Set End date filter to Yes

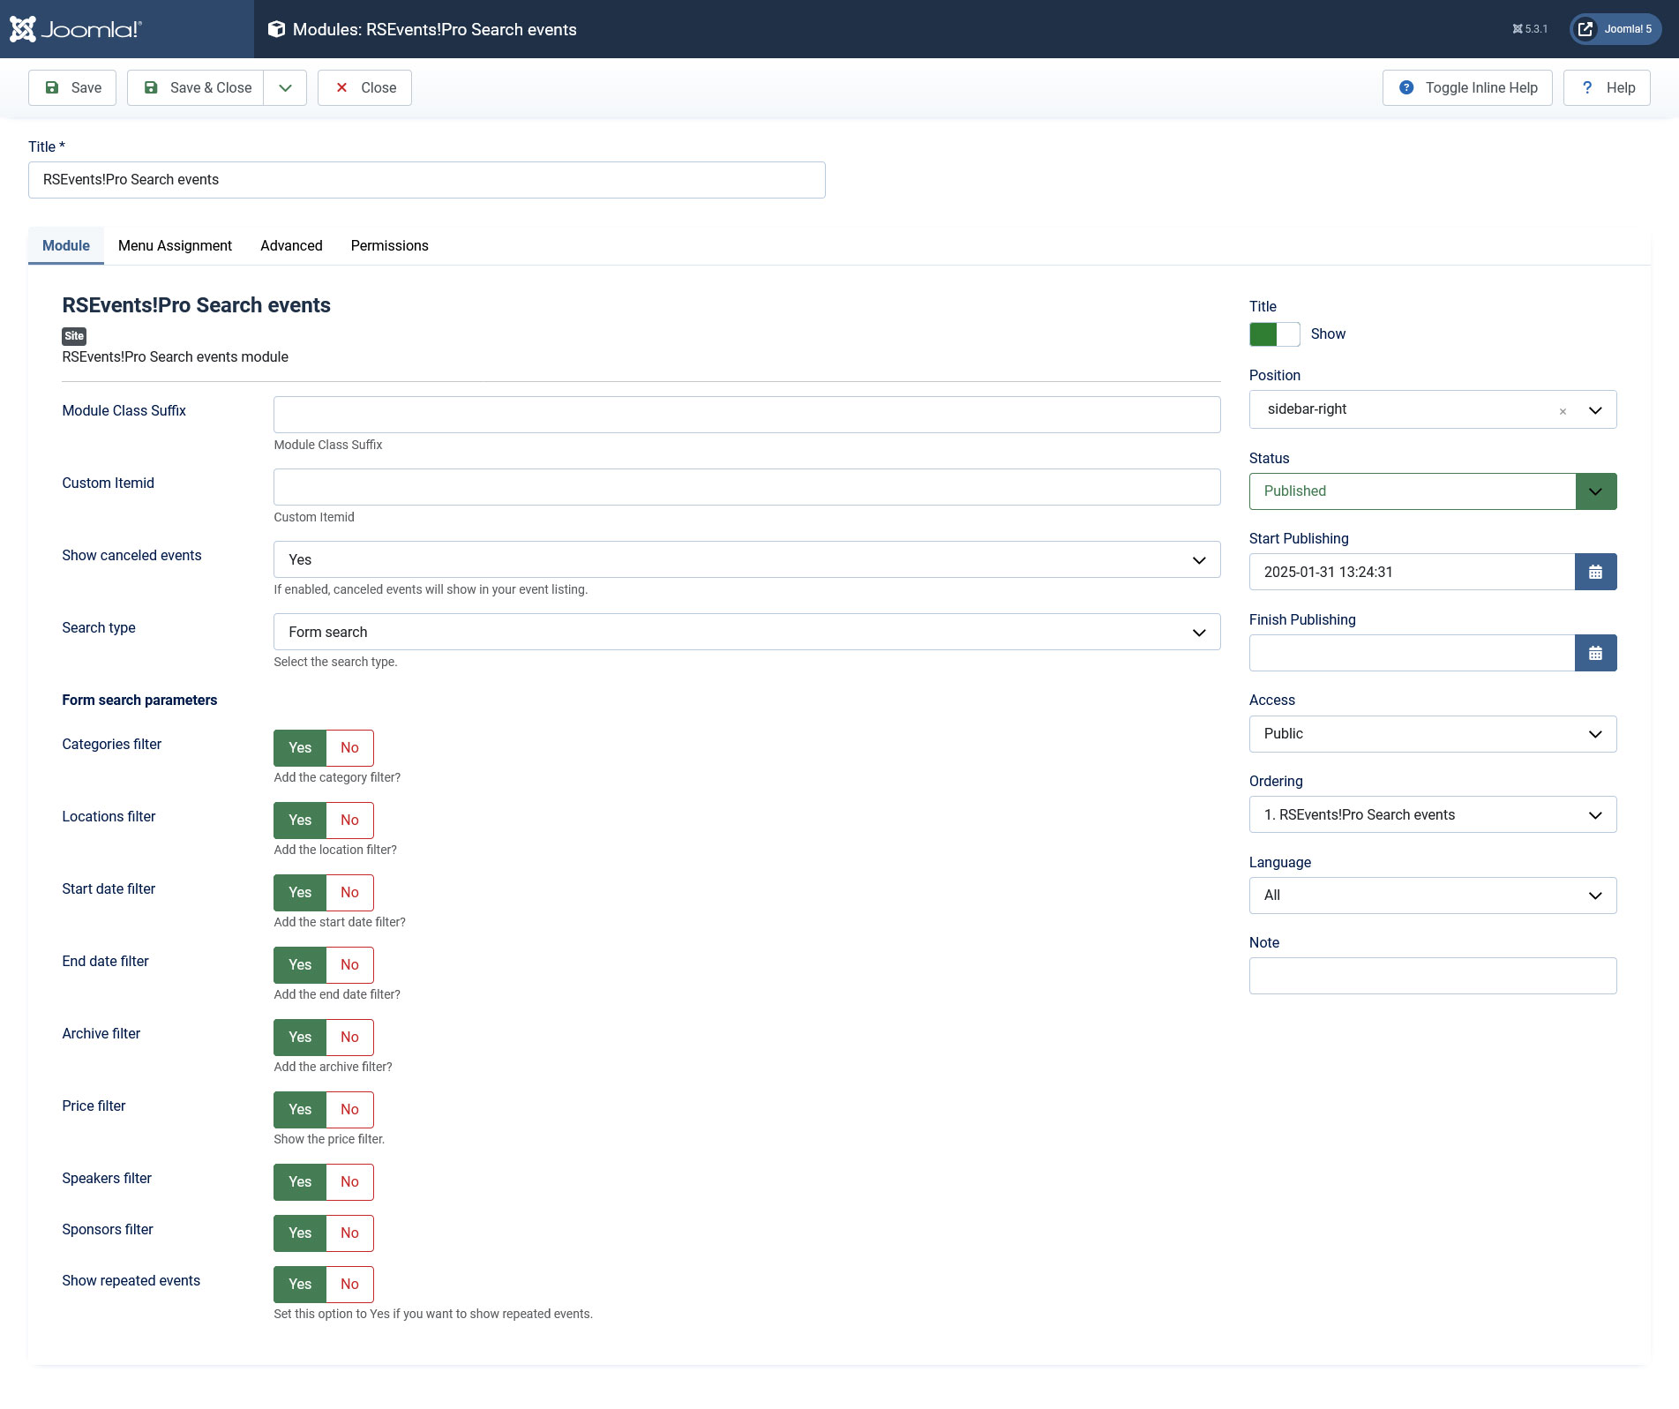click(x=300, y=965)
